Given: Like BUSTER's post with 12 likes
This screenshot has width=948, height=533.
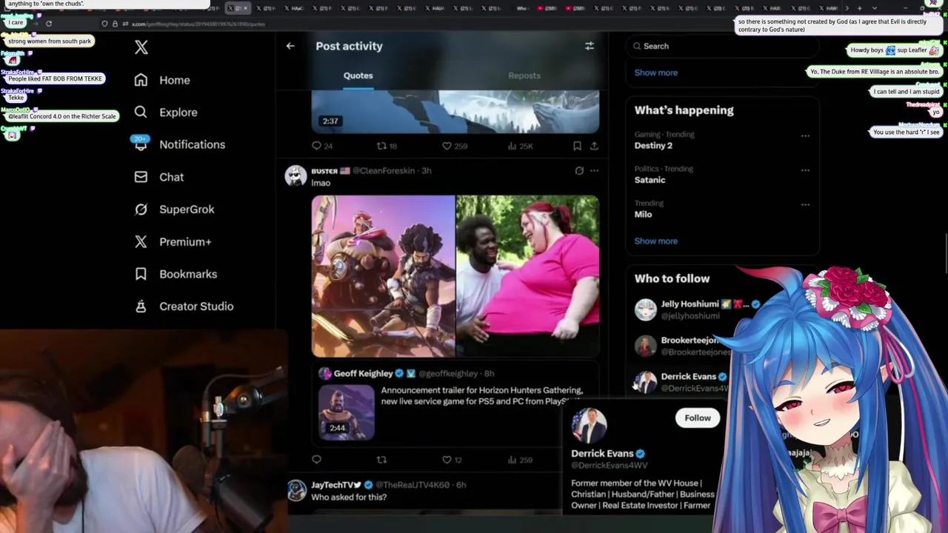Looking at the screenshot, I should [x=452, y=460].
